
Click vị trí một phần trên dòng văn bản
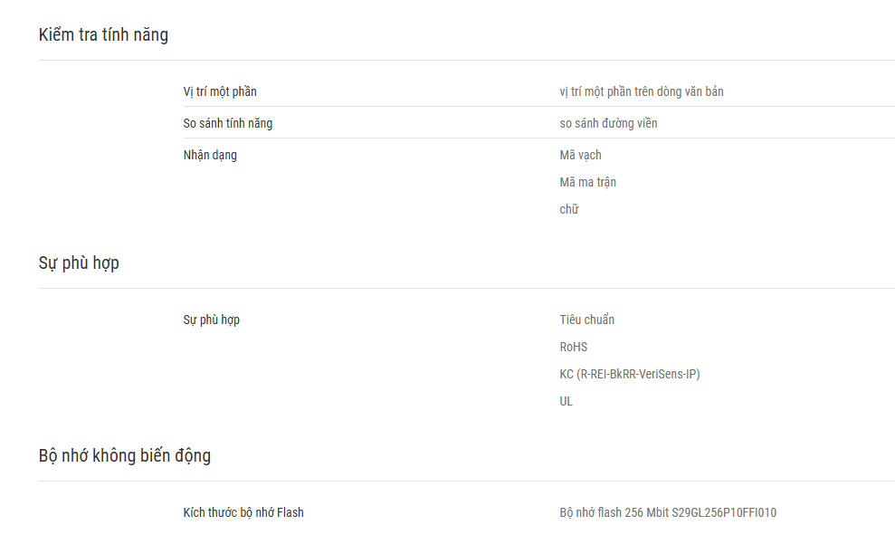click(642, 92)
